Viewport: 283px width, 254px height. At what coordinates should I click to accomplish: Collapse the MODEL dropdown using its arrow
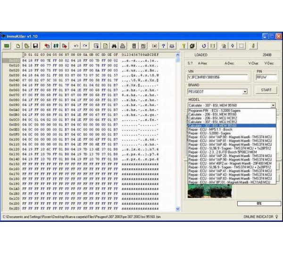(273, 105)
